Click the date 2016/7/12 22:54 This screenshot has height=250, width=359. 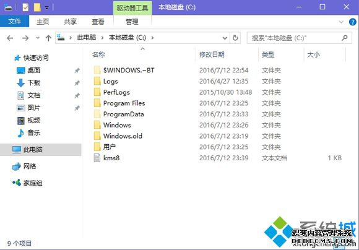coord(223,71)
